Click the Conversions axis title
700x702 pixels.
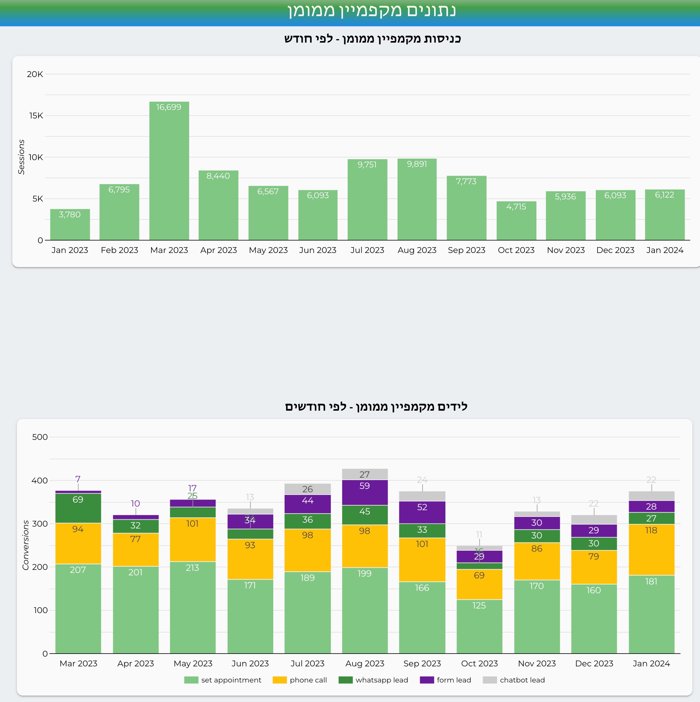[26, 545]
